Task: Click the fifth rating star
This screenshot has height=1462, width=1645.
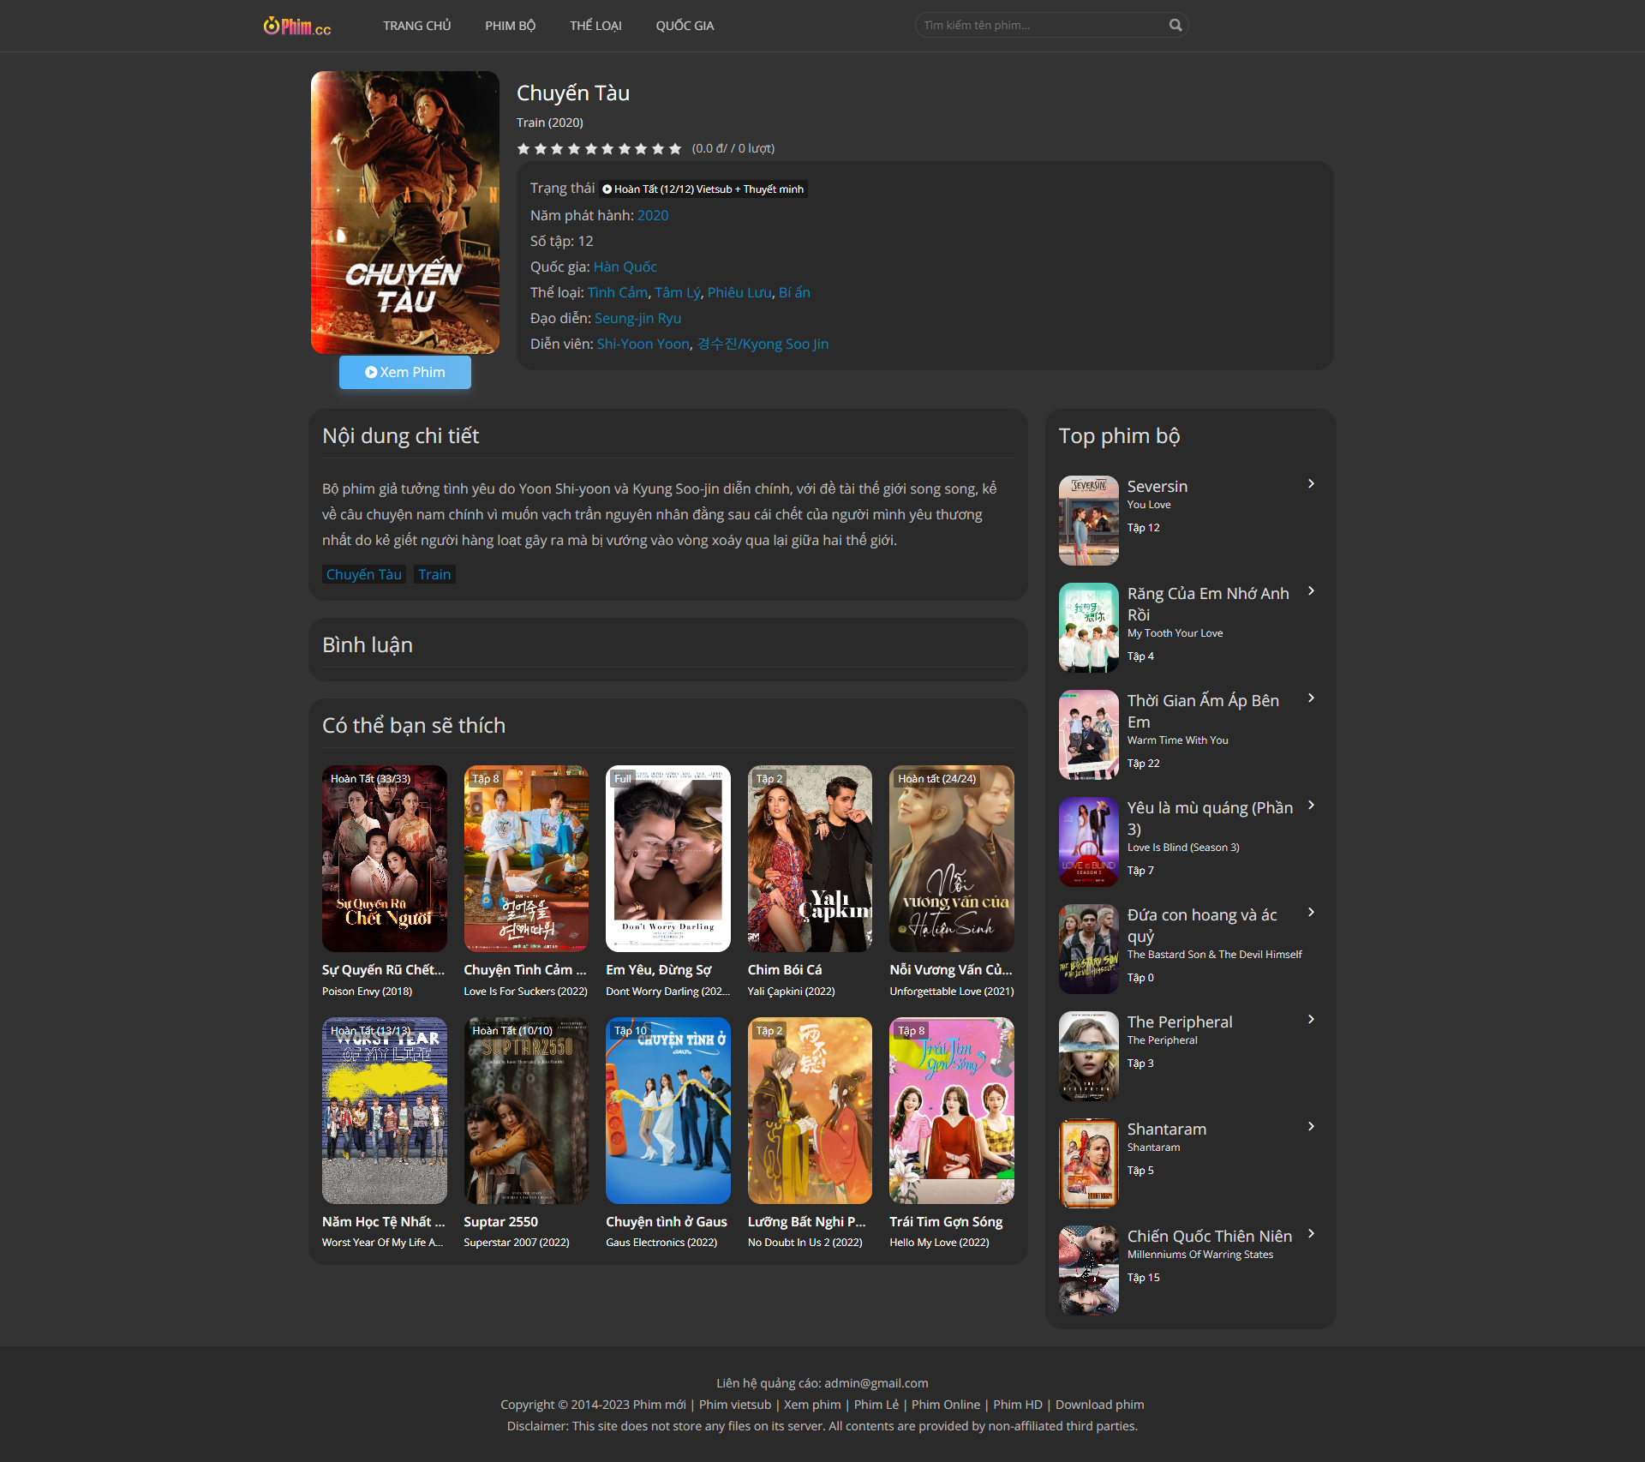Action: pyautogui.click(x=590, y=148)
